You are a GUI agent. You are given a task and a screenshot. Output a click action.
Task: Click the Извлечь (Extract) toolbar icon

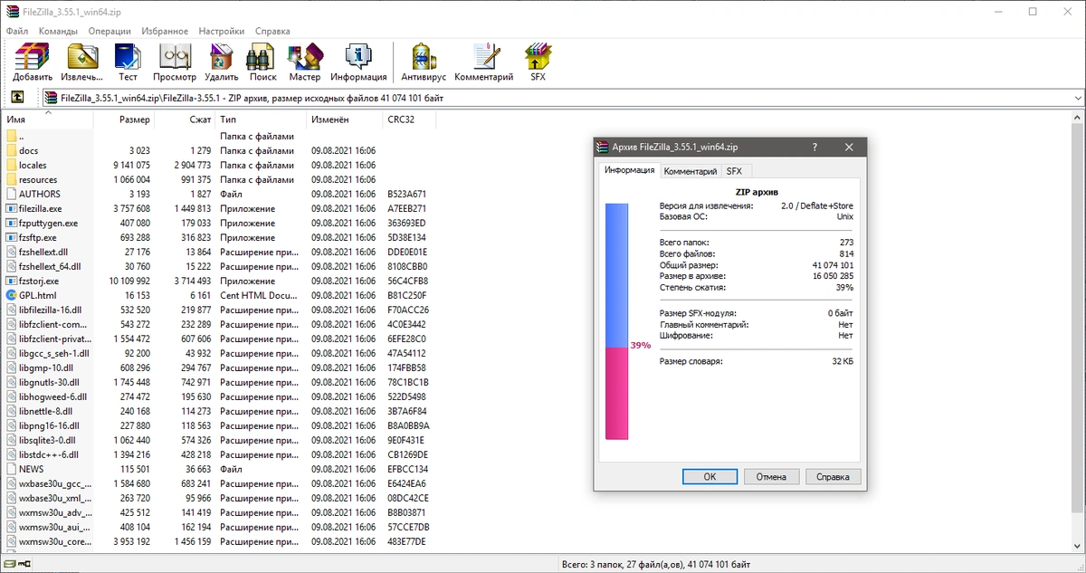point(82,57)
